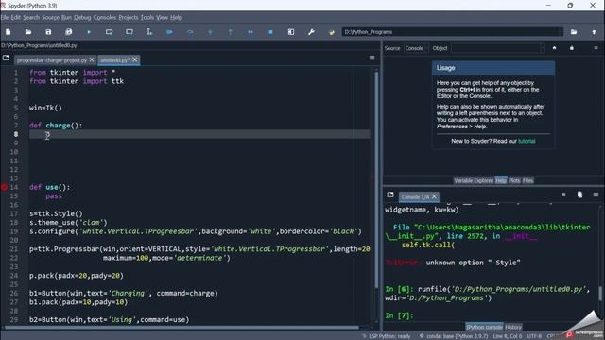
Task: Stop debugging with blue square
Action: pyautogui.click(x=270, y=32)
